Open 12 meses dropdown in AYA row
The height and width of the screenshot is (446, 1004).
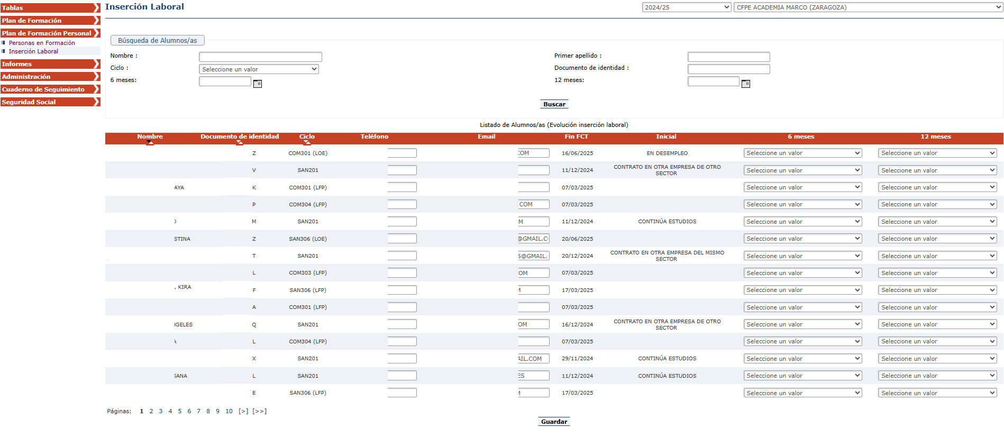[x=937, y=187]
